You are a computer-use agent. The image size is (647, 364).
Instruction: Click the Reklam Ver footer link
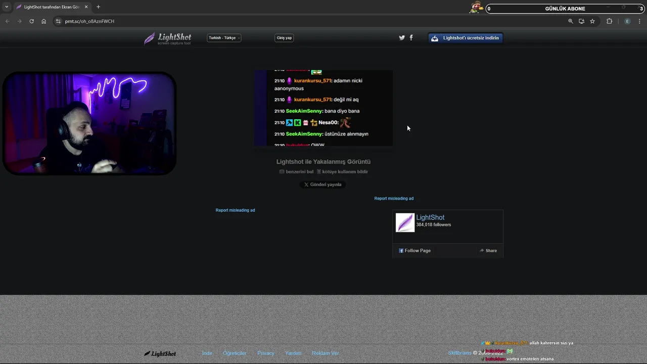[x=326, y=353]
